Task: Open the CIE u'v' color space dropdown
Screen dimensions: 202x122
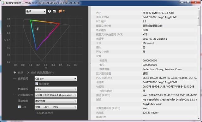Action: click(56, 78)
